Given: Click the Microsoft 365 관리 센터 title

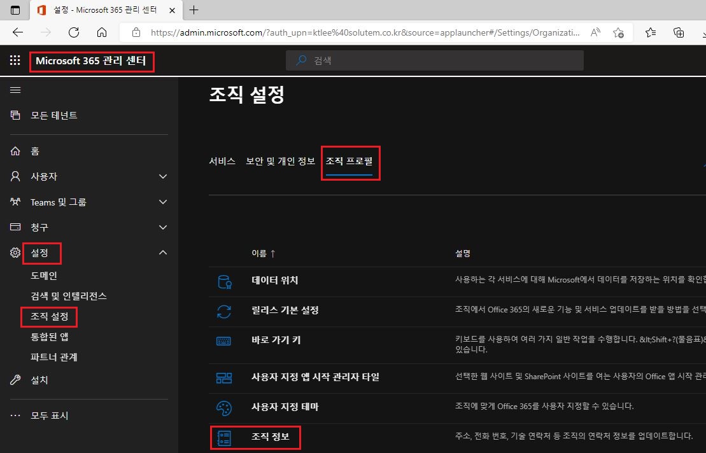Looking at the screenshot, I should click(90, 60).
